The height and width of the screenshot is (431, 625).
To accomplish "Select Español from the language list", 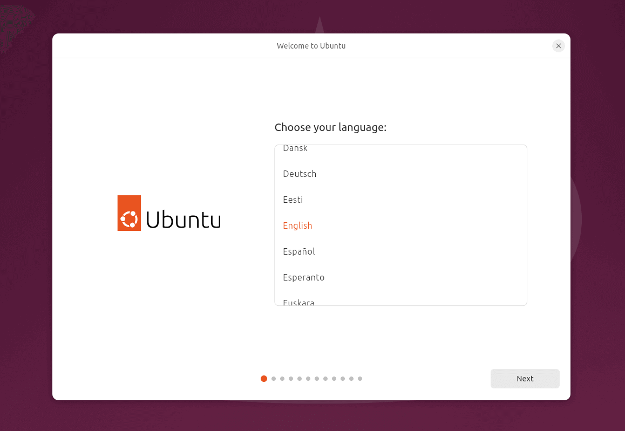I will (400, 251).
